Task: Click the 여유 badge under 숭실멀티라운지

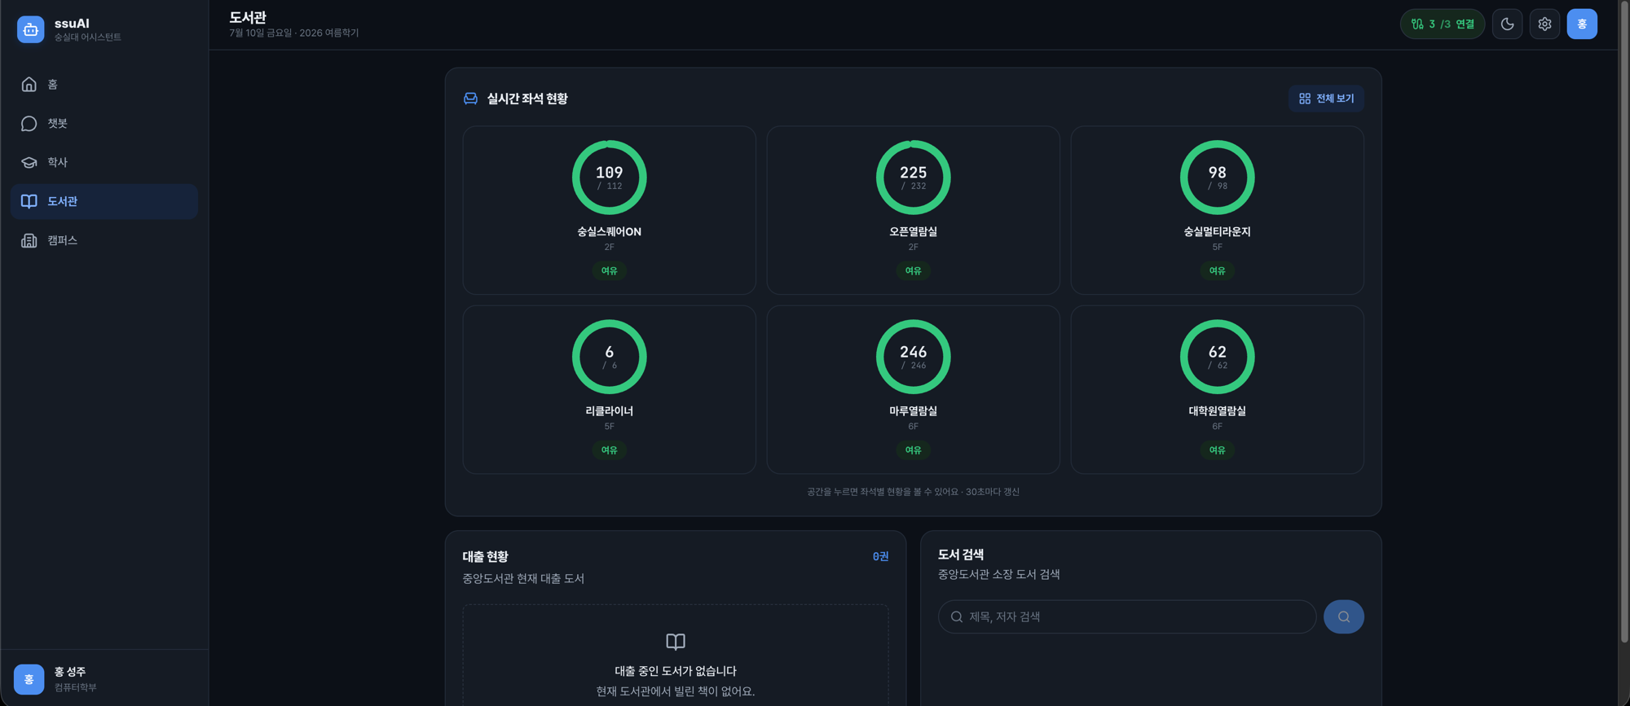Action: pos(1217,271)
